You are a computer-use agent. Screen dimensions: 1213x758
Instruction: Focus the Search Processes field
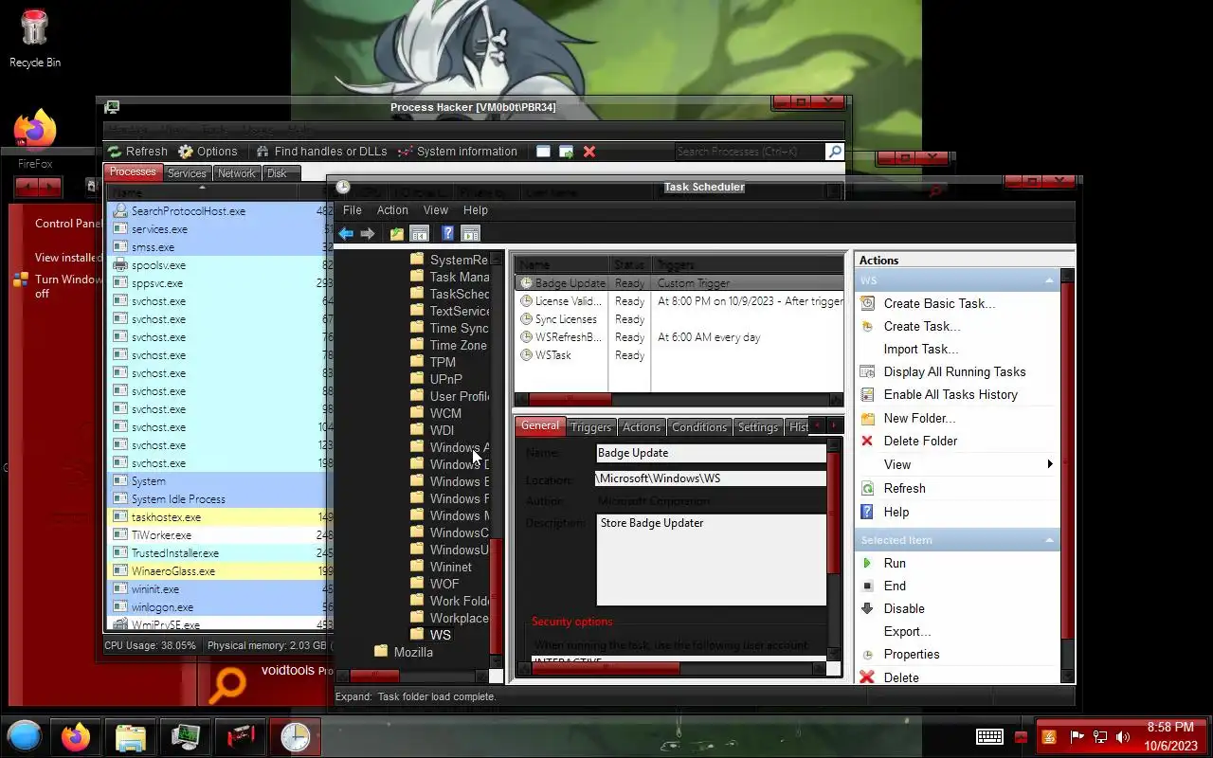point(750,152)
